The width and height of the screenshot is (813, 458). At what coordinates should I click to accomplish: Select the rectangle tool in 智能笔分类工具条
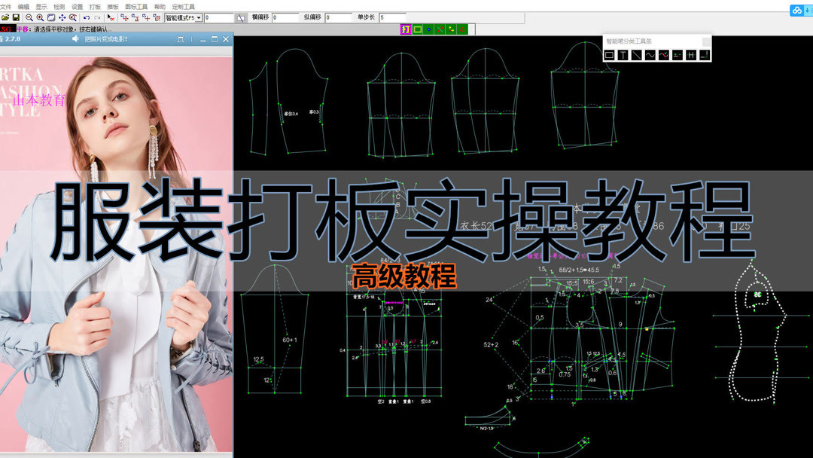pos(610,54)
